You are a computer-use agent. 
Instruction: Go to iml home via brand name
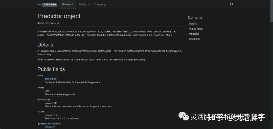pyautogui.click(x=39, y=4)
